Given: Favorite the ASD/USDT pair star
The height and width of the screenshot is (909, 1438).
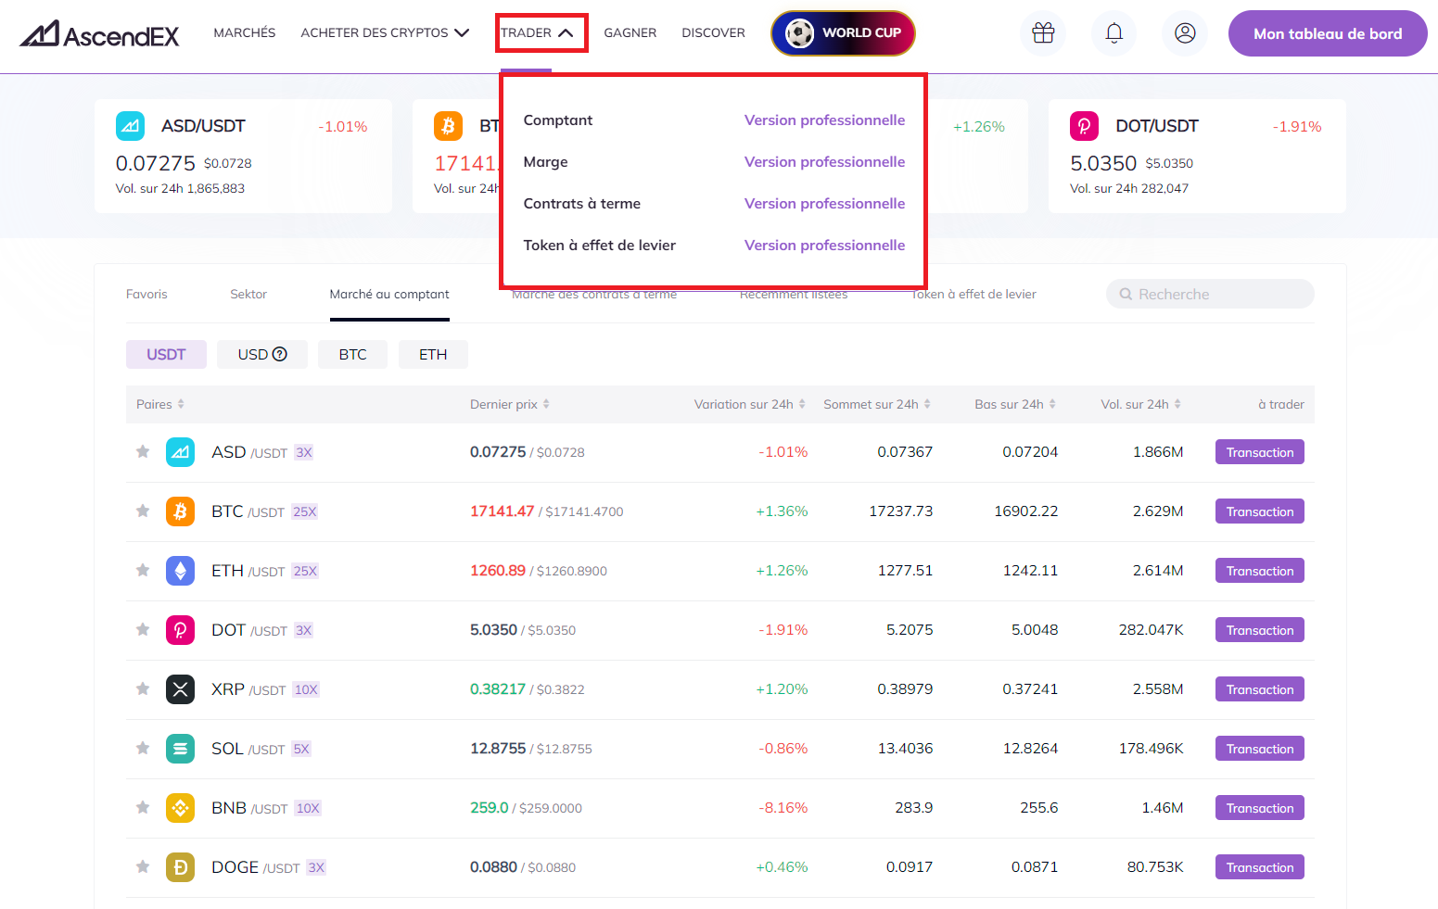Looking at the screenshot, I should pyautogui.click(x=143, y=451).
